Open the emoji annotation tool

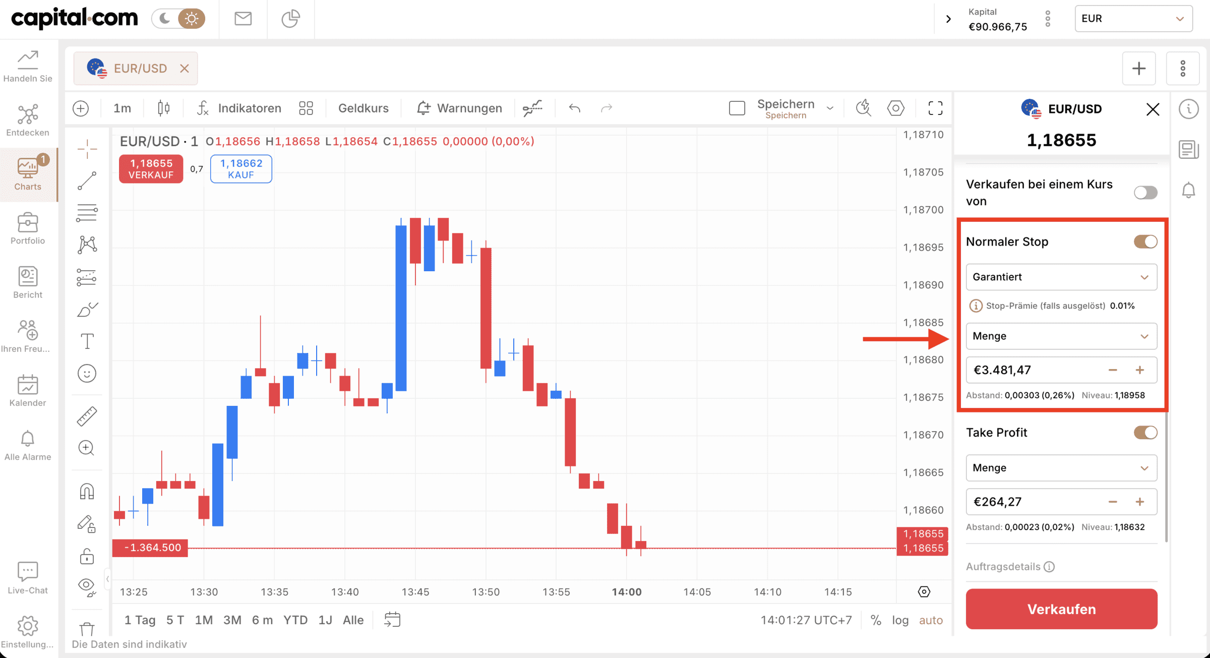point(87,373)
